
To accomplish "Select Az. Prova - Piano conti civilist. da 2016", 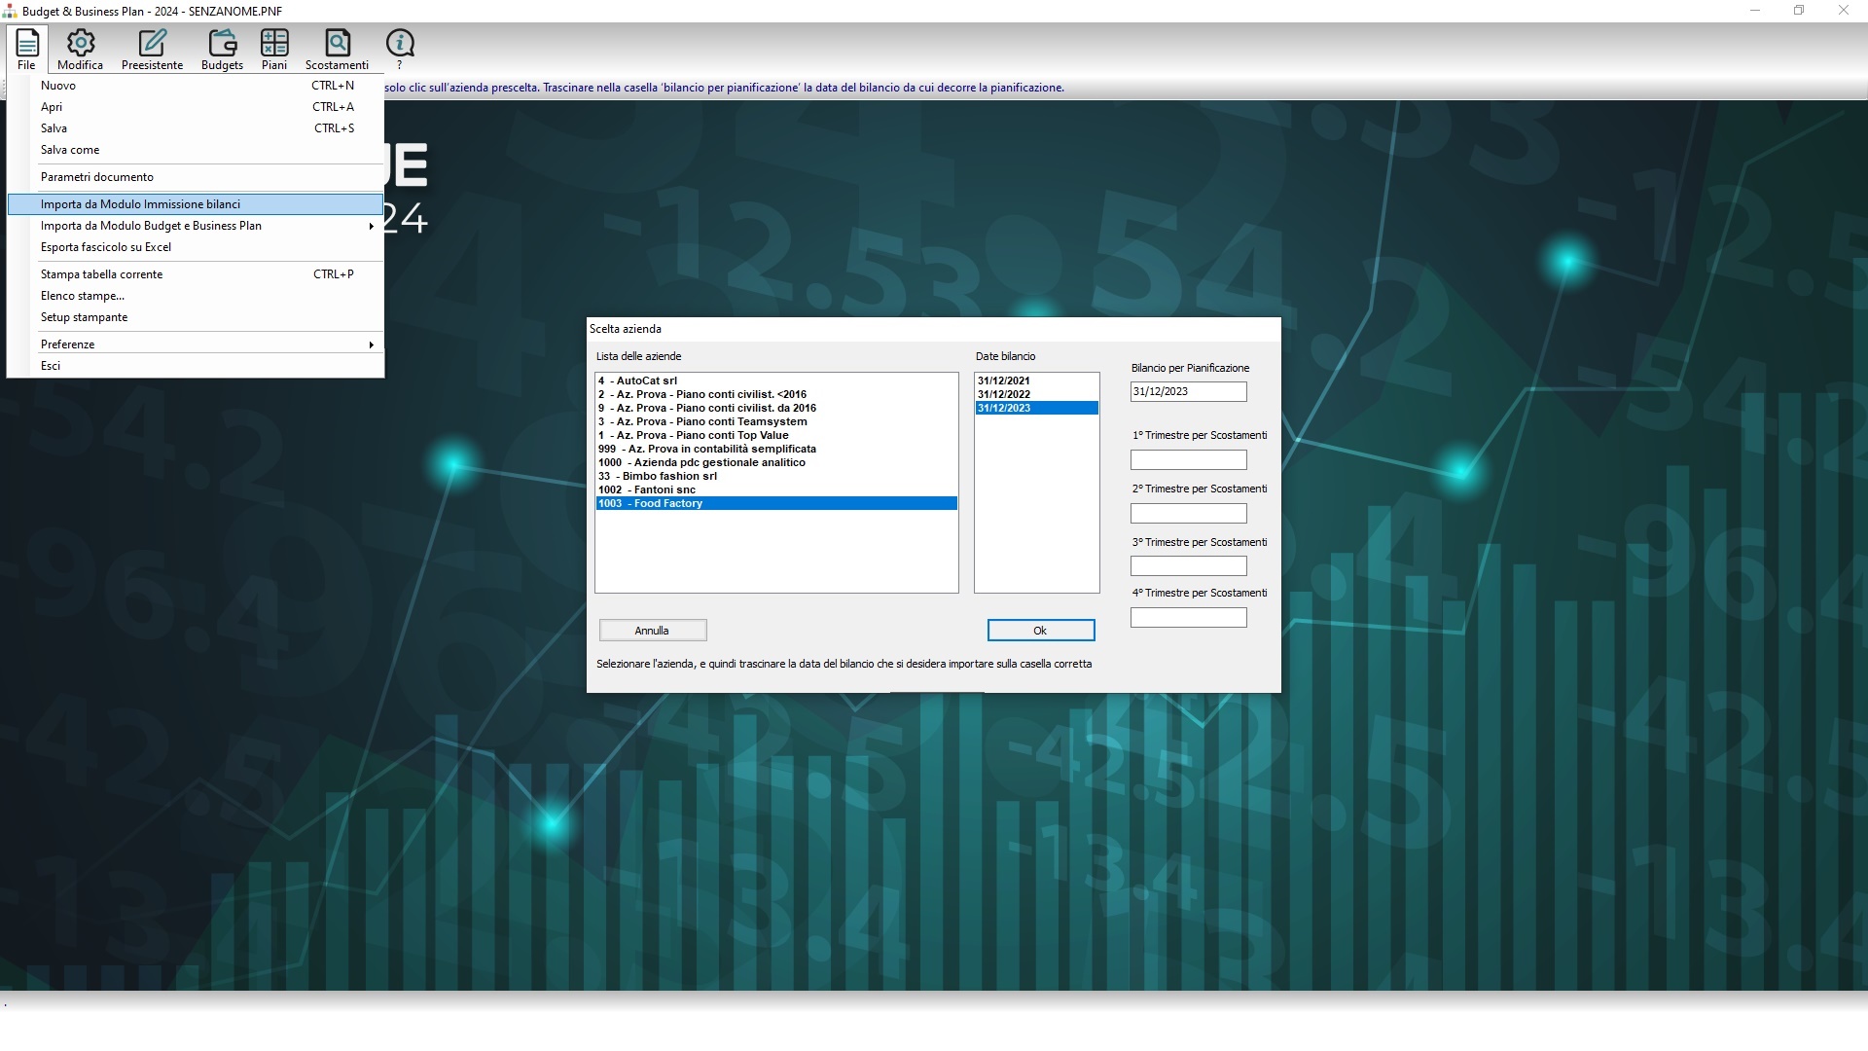I will 776,408.
